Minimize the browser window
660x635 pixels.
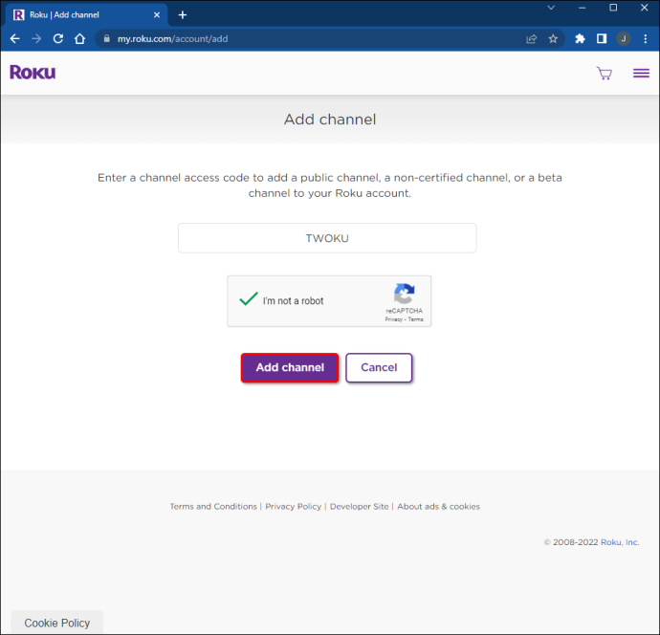583,8
